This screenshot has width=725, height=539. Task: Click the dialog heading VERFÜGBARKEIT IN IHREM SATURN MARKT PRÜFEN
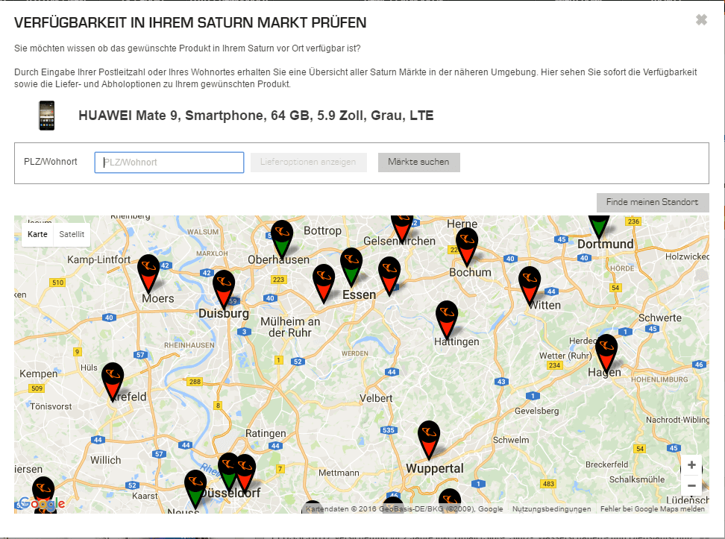click(x=190, y=22)
